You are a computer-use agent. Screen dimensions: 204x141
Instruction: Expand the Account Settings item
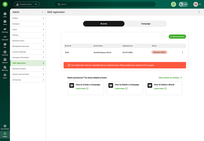[28, 52]
